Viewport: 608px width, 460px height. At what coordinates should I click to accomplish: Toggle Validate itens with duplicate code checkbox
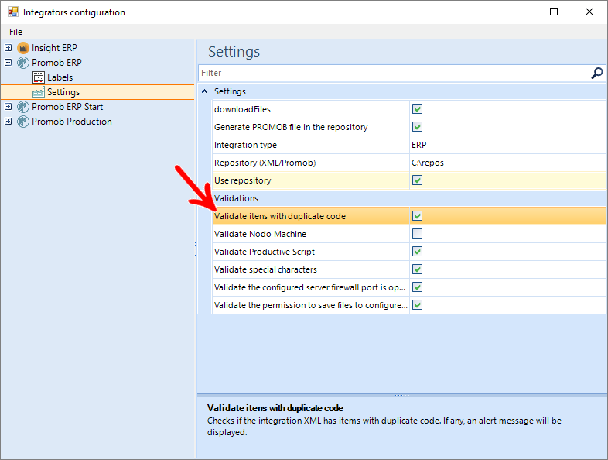tap(417, 216)
